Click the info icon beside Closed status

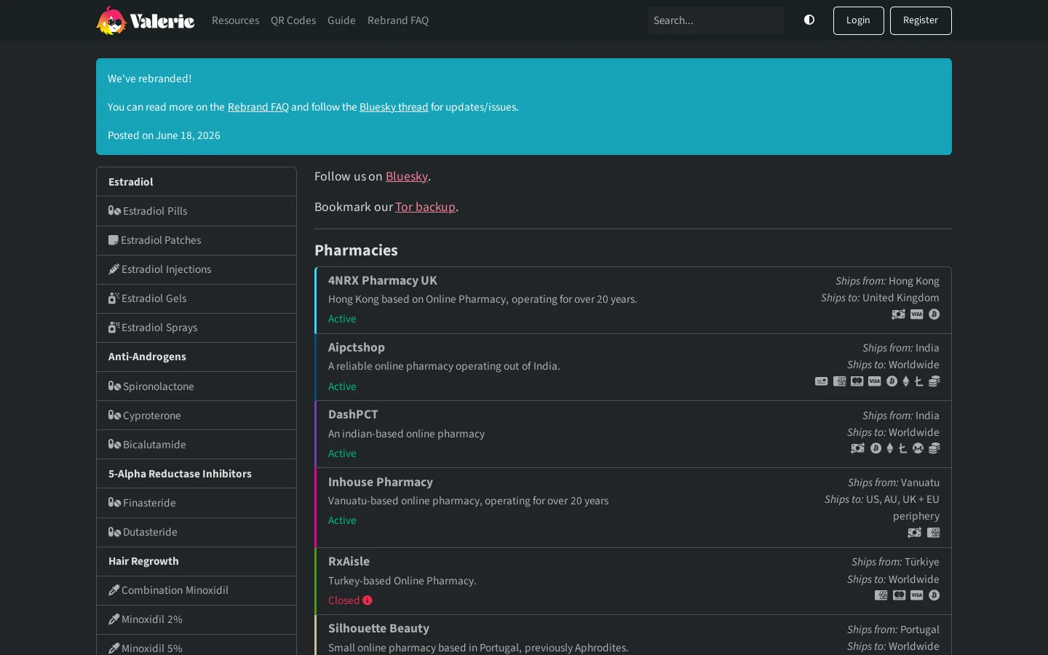(x=368, y=600)
